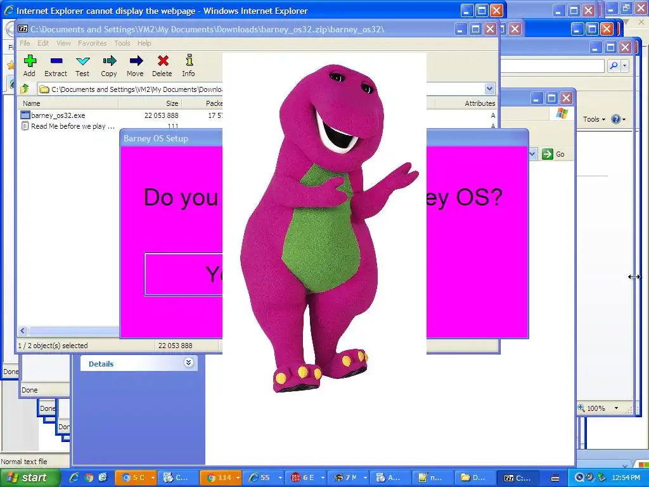
Task: Open the Edit menu in 7-Zip
Action: [43, 43]
